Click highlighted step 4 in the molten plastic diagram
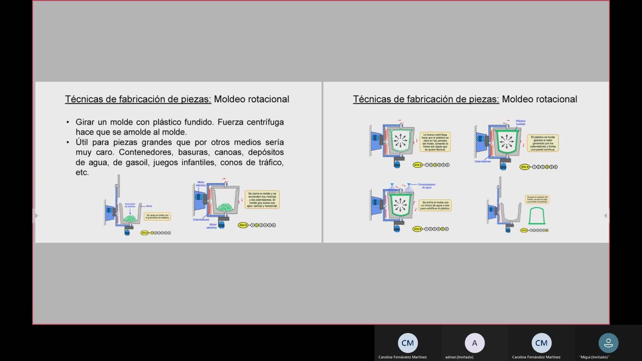The height and width of the screenshot is (361, 642). pos(547,167)
